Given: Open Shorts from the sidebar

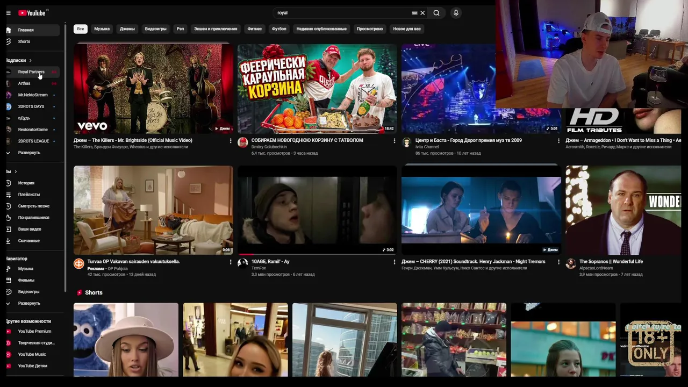Looking at the screenshot, I should (x=32, y=41).
